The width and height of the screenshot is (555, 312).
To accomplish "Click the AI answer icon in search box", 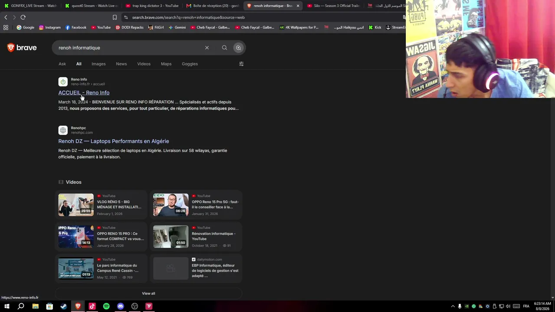I will [238, 48].
